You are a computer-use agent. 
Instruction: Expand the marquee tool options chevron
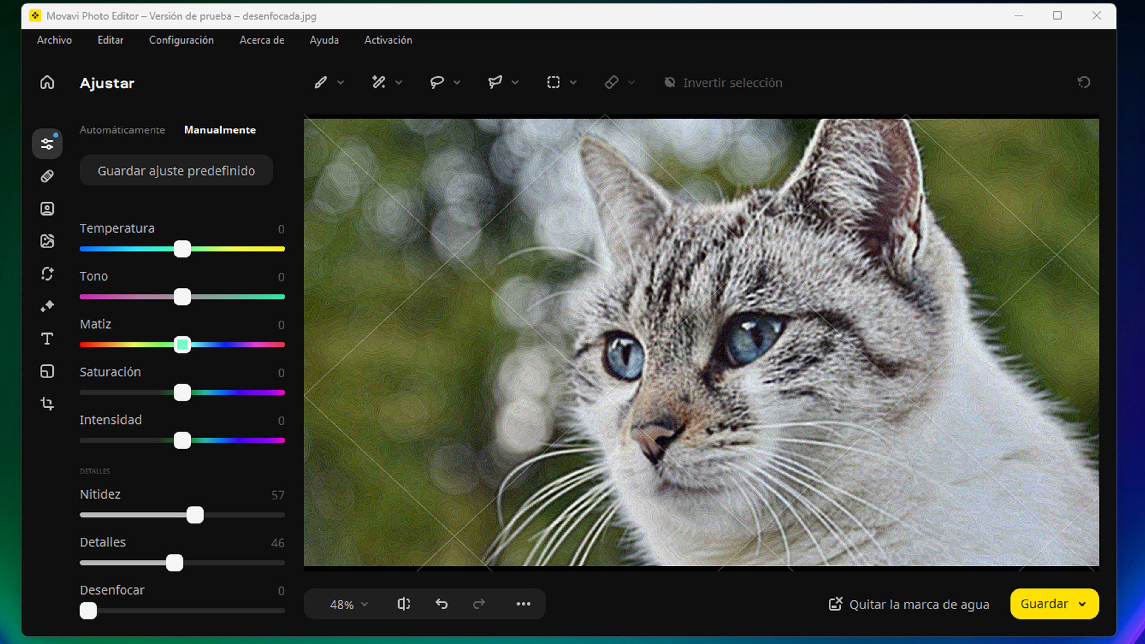573,82
